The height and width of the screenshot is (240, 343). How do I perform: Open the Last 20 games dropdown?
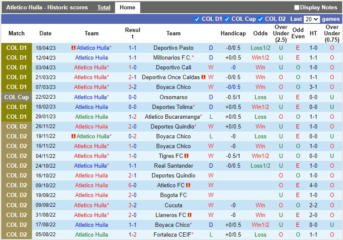[x=311, y=19]
